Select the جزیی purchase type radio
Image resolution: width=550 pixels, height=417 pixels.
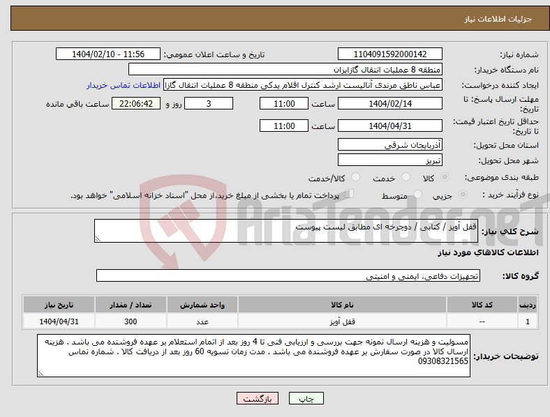(x=463, y=194)
